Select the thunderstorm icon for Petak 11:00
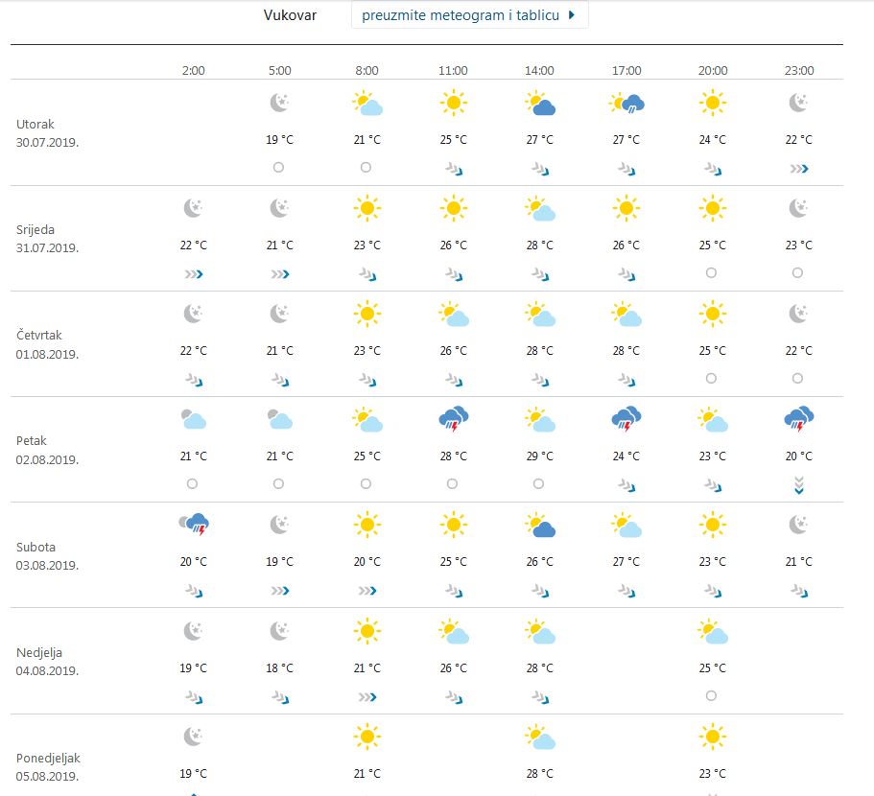Image resolution: width=874 pixels, height=796 pixels. (x=453, y=419)
